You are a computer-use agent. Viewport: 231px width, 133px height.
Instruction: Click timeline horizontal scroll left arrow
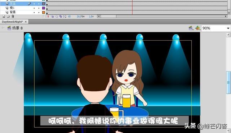click(x=99, y=17)
